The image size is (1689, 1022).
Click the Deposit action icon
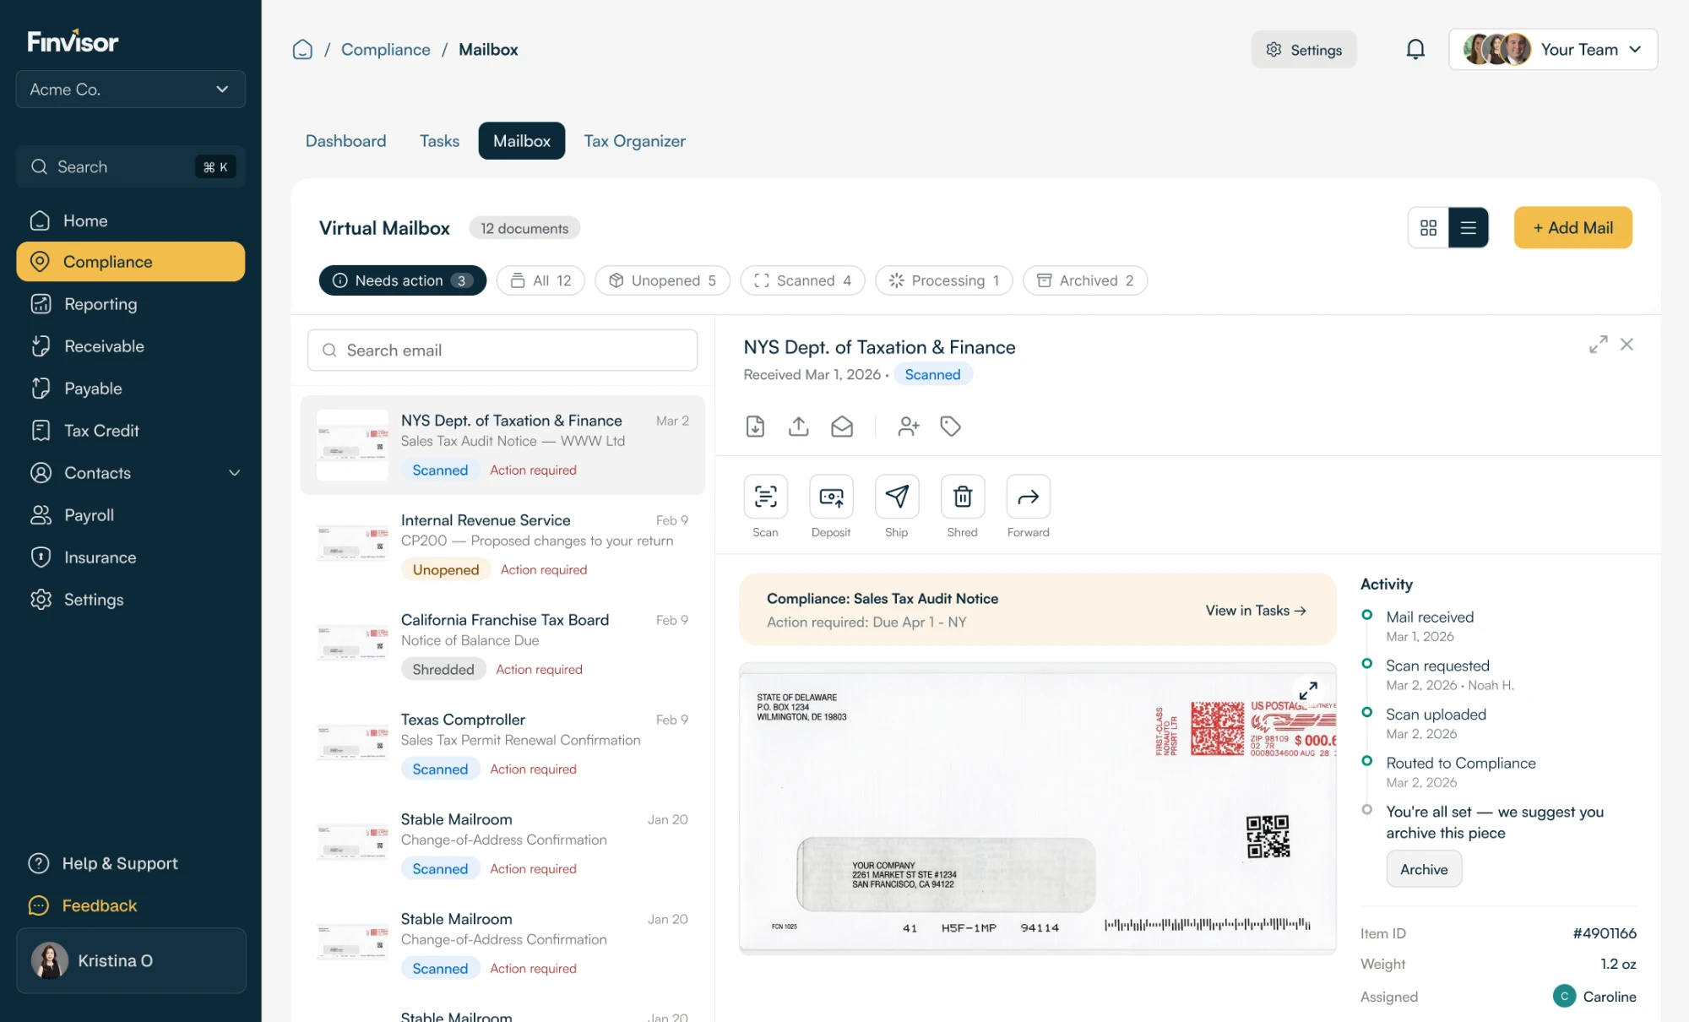pos(831,497)
